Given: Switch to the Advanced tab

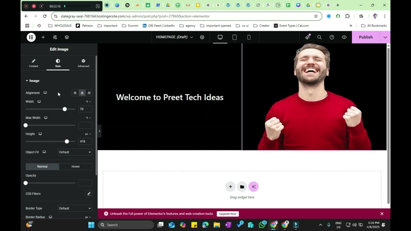Looking at the screenshot, I should pyautogui.click(x=83, y=63).
